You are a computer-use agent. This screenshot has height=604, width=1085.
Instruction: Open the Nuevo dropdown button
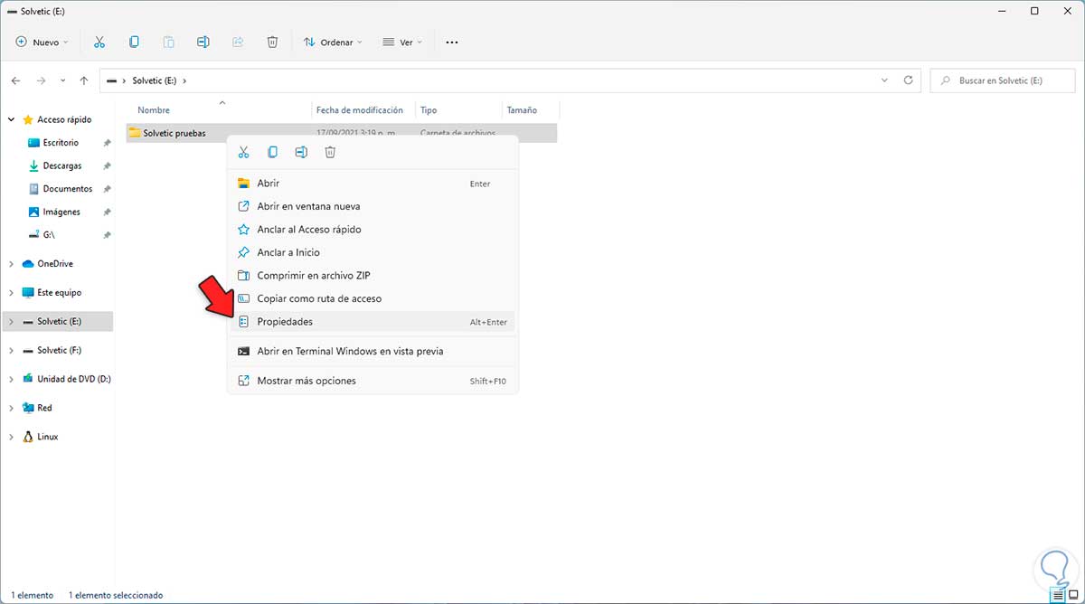(x=42, y=42)
